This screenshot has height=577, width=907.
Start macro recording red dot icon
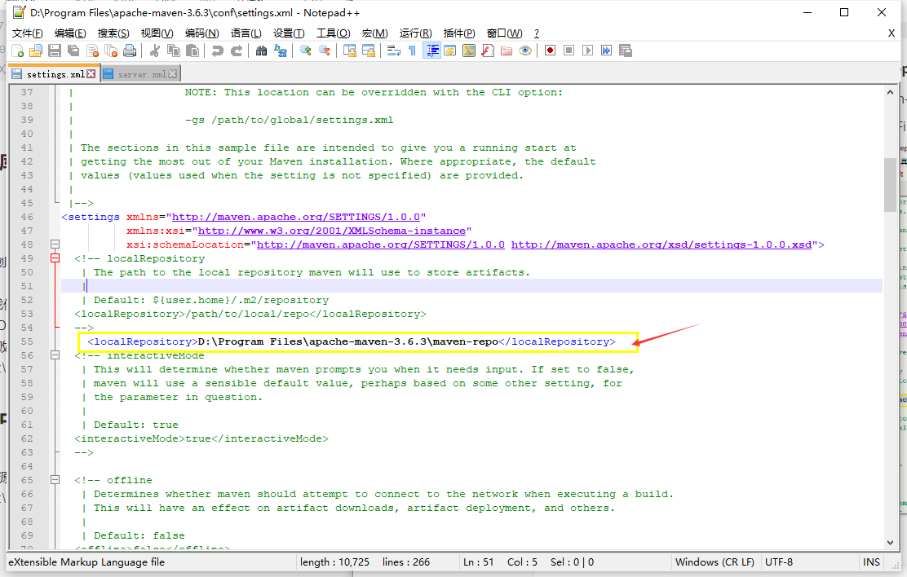[550, 51]
